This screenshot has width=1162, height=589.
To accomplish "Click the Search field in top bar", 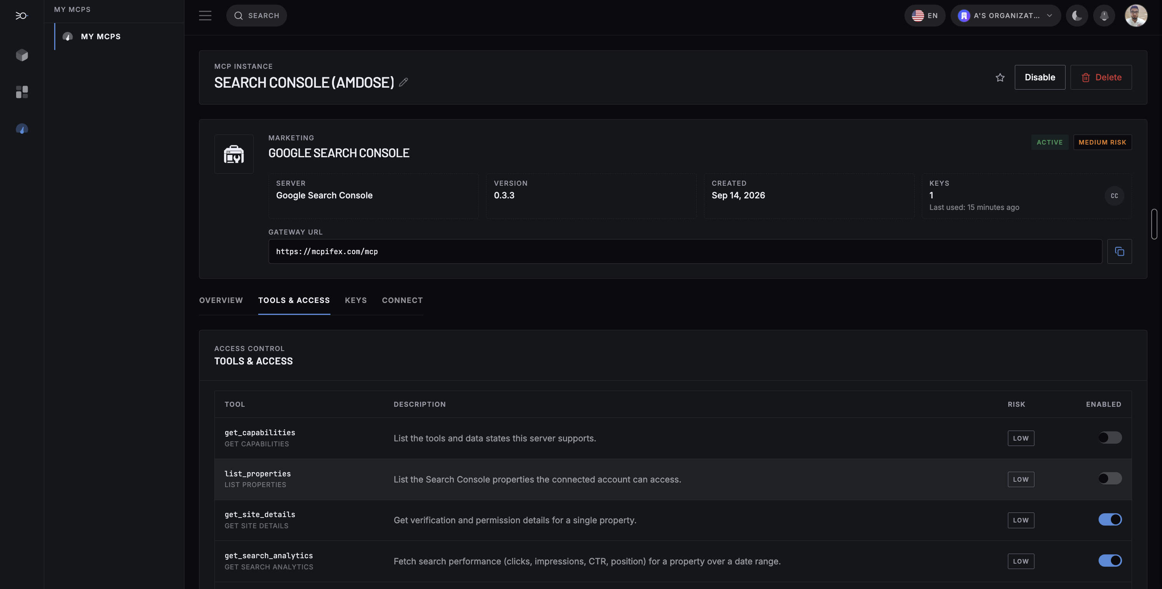I will pyautogui.click(x=256, y=16).
